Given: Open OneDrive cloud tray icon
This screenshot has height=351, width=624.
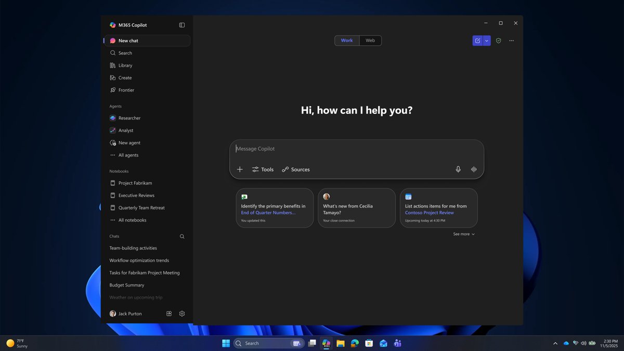Looking at the screenshot, I should tap(566, 343).
